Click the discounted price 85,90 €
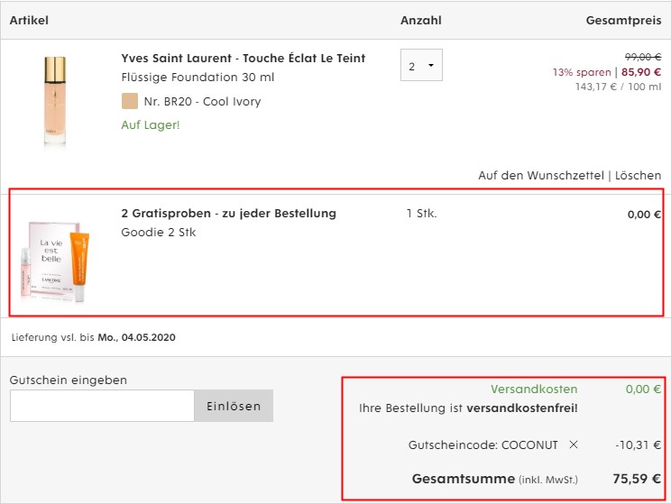This screenshot has width=671, height=504. click(x=641, y=72)
